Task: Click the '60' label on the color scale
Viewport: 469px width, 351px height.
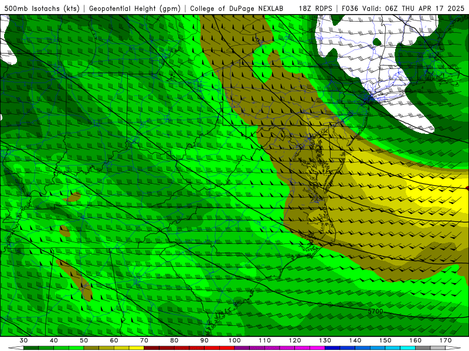Action: (x=114, y=340)
